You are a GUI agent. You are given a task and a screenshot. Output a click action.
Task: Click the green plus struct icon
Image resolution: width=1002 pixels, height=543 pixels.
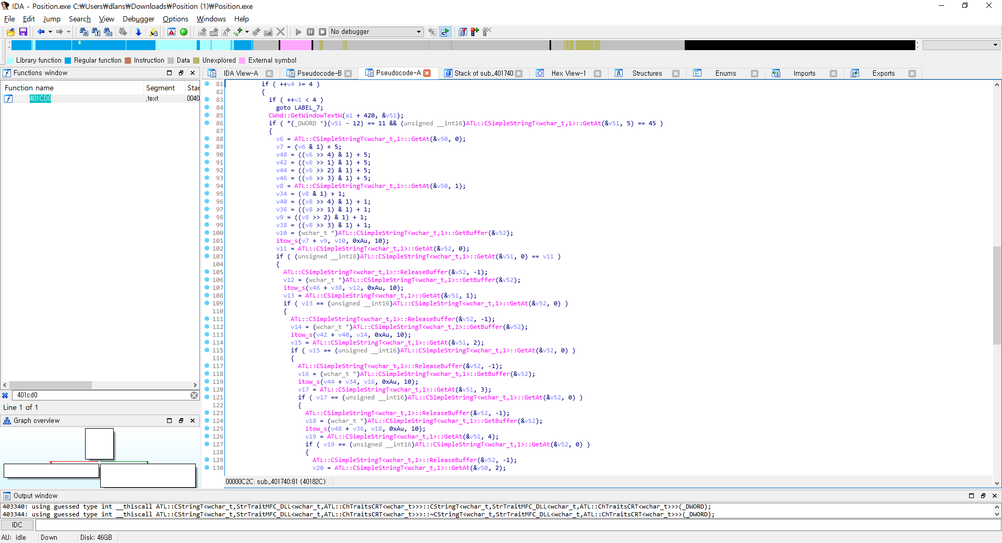pos(238,32)
